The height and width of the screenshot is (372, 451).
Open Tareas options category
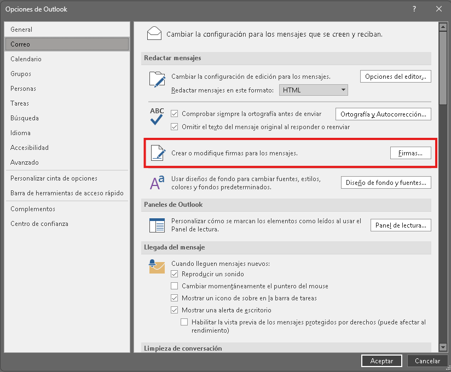click(67, 103)
